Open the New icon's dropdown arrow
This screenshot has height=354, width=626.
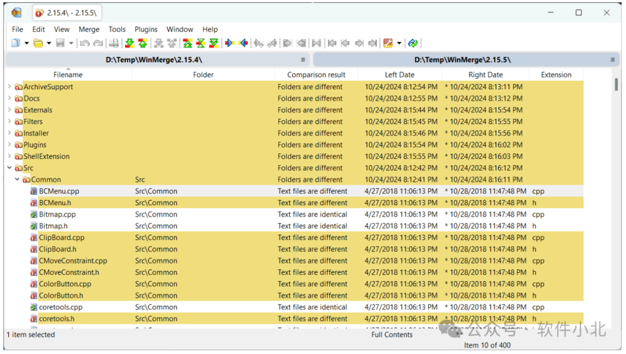coord(26,43)
